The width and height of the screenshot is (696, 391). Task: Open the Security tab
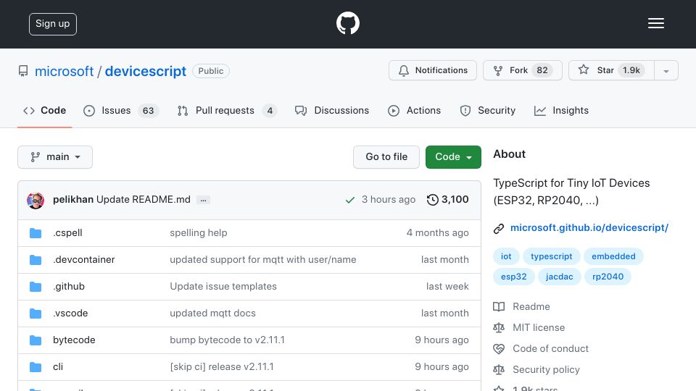[x=487, y=110]
